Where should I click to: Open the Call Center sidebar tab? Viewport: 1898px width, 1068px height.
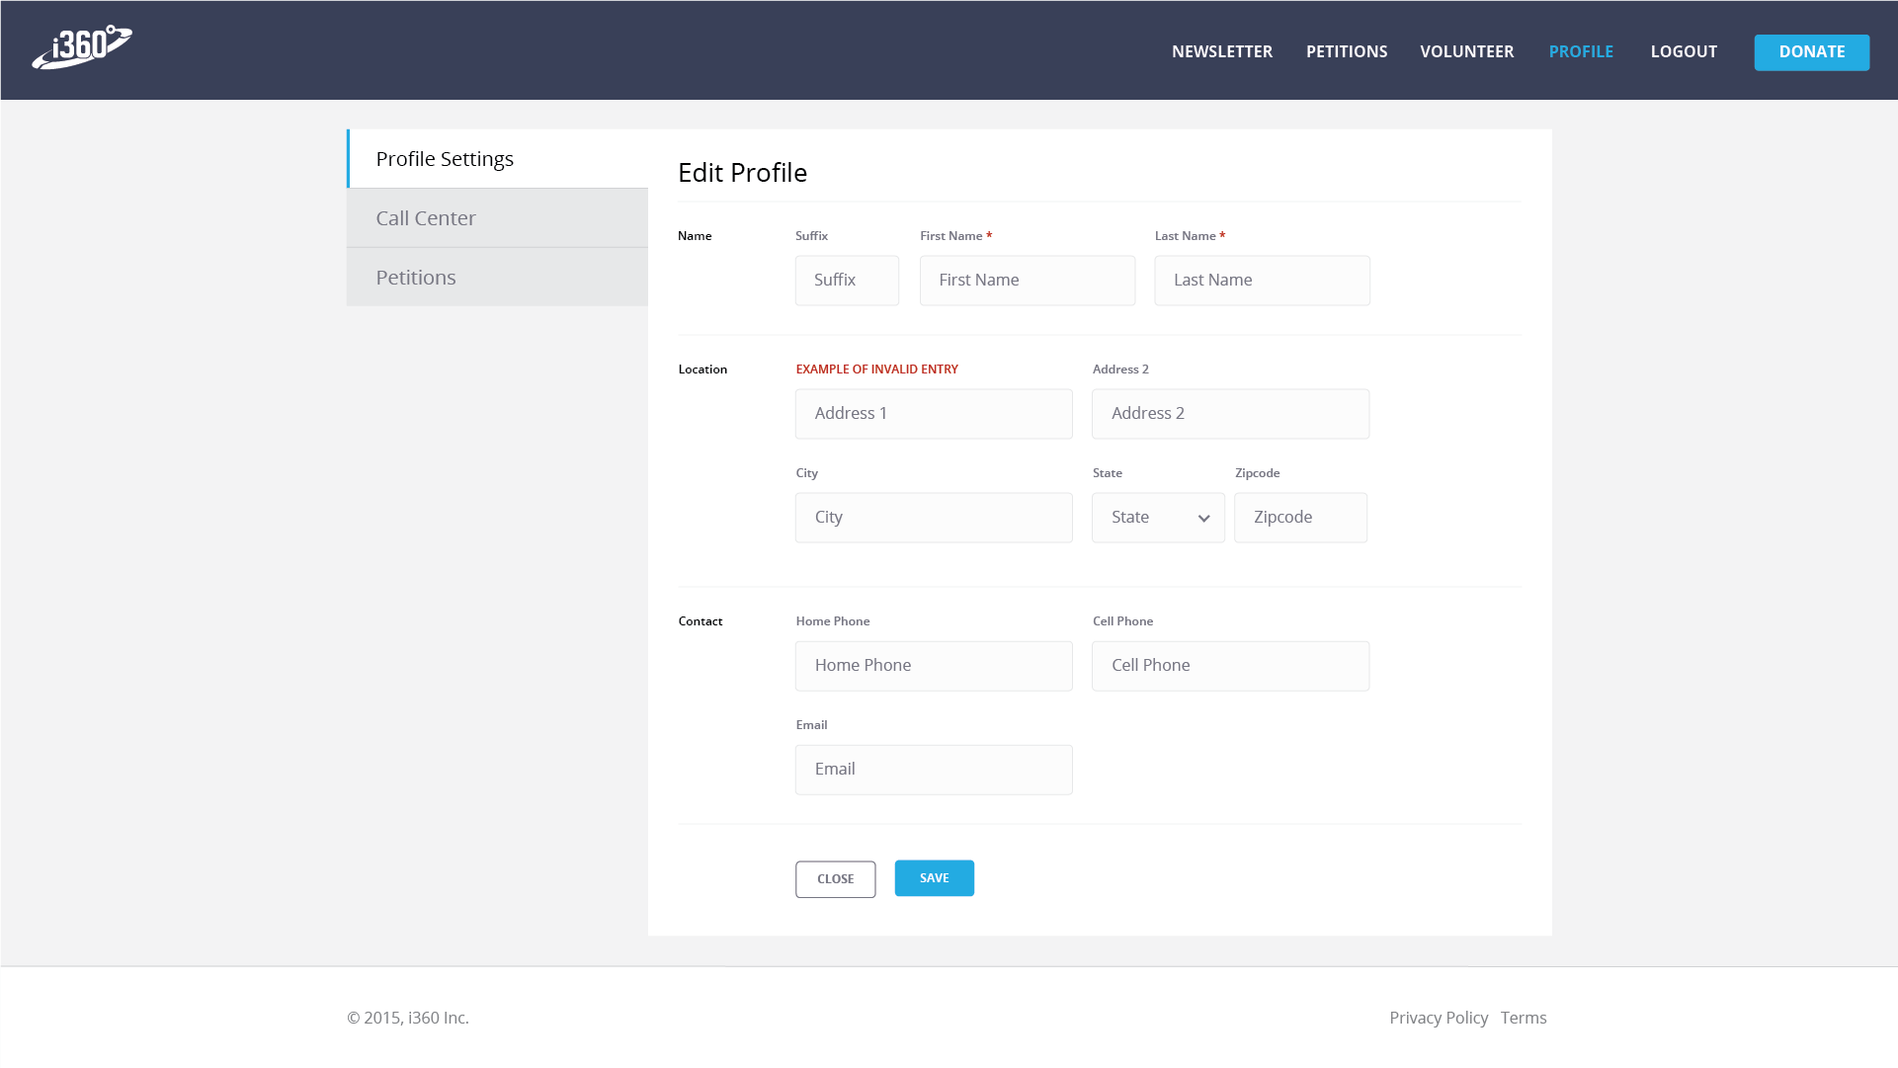(x=497, y=218)
